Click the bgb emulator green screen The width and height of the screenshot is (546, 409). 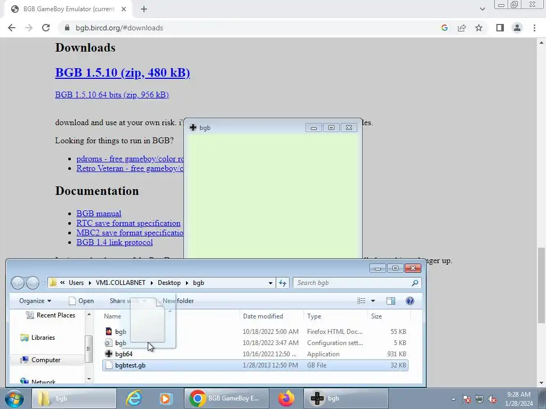[x=273, y=196]
